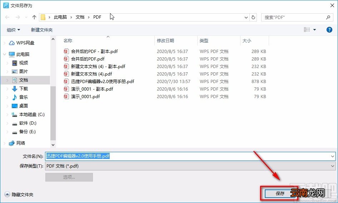Click the 878 KB size cell
This screenshot has width=338, height=203.
[x=259, y=81]
